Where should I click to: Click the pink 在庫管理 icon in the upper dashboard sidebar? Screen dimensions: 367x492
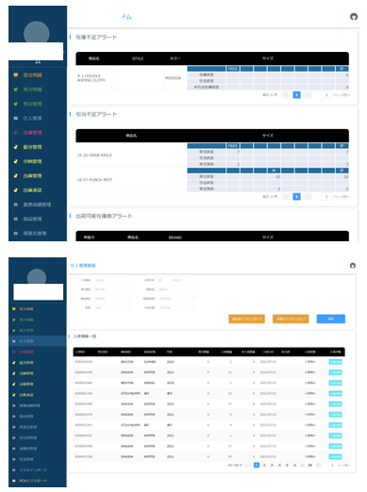pyautogui.click(x=16, y=133)
